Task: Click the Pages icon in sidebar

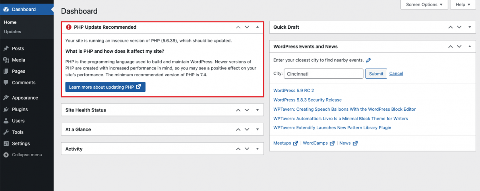Action: (6, 71)
